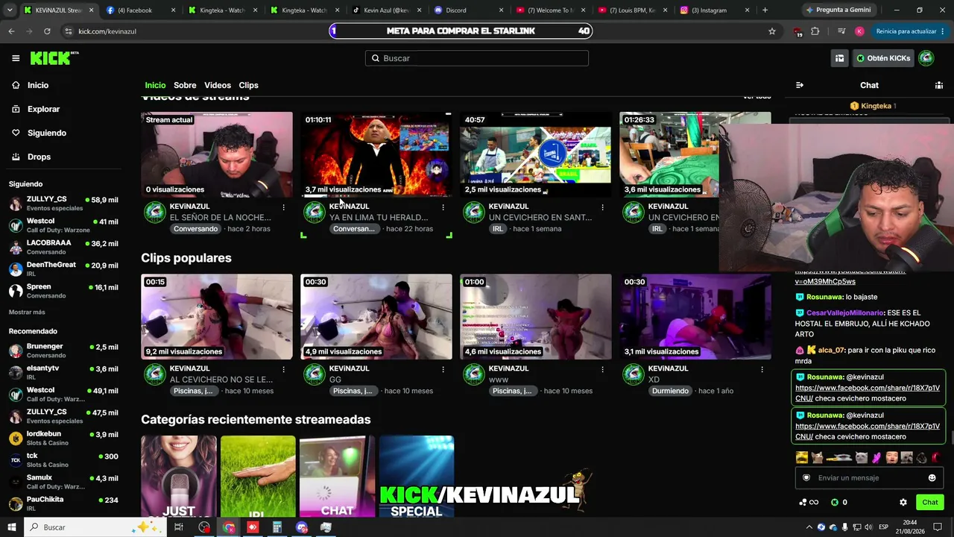Viewport: 954px width, 537px height.
Task: Open options for AL CEVICHERO NO SE LE clip
Action: tap(284, 369)
